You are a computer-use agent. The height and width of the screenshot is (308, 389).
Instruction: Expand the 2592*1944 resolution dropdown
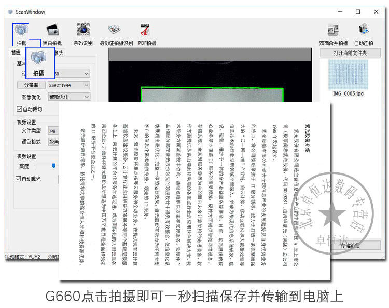(68, 85)
